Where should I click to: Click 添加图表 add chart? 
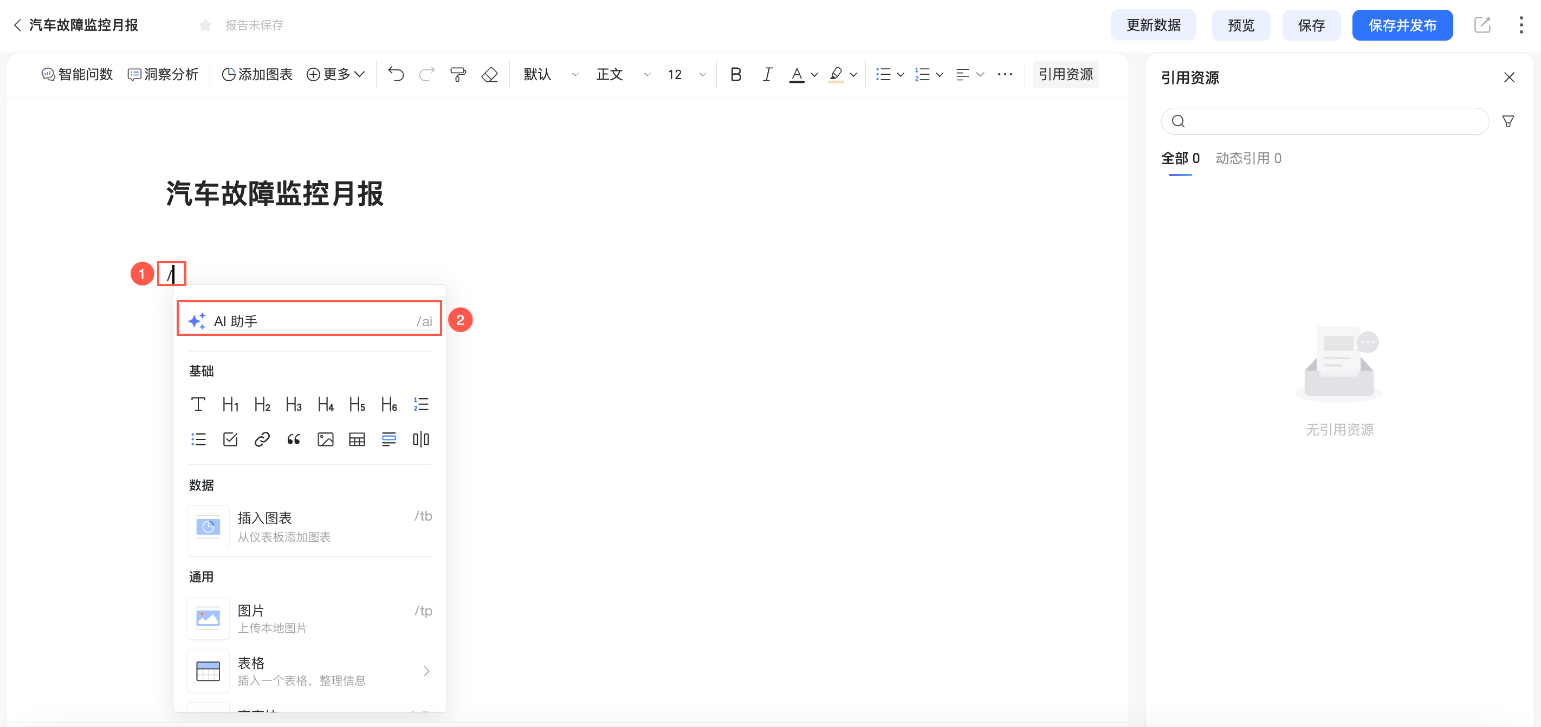click(257, 74)
